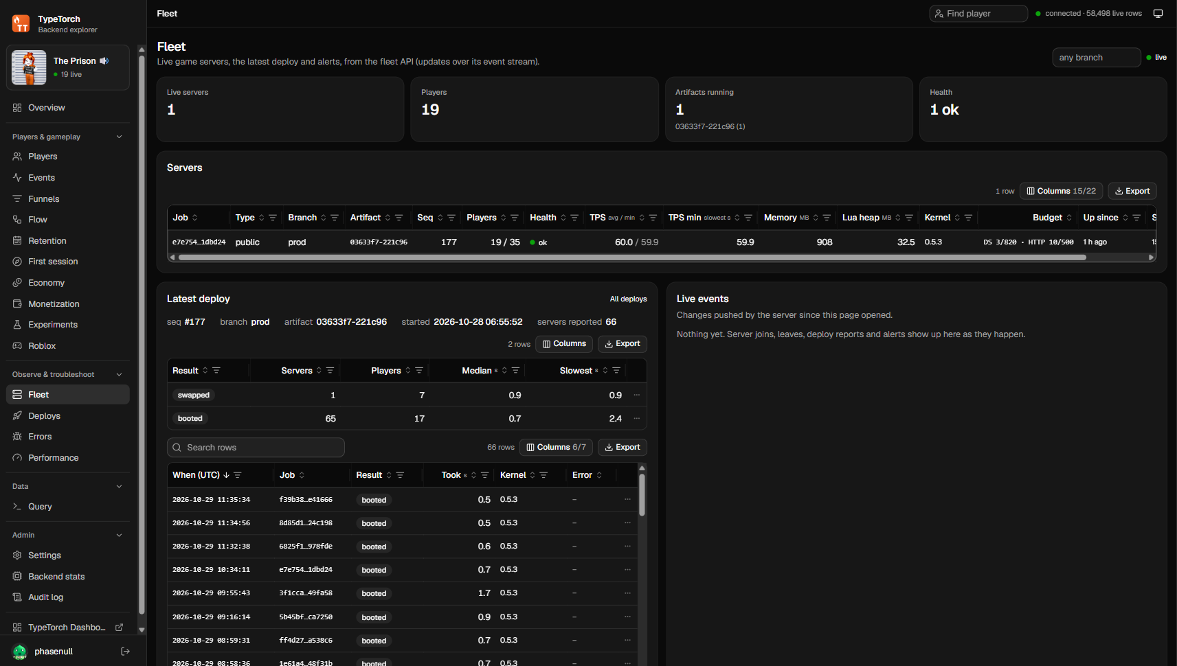1177x666 pixels.
Task: Open the screen display icon in top bar
Action: coord(1158,14)
